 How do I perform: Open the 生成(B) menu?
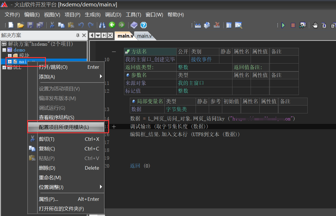click(93, 15)
